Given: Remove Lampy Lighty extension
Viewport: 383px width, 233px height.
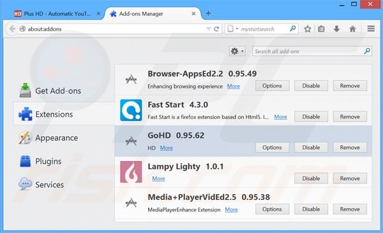Looking at the screenshot, I should (350, 178).
